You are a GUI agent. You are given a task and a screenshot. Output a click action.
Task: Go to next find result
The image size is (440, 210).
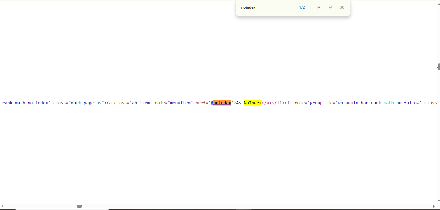click(x=330, y=7)
